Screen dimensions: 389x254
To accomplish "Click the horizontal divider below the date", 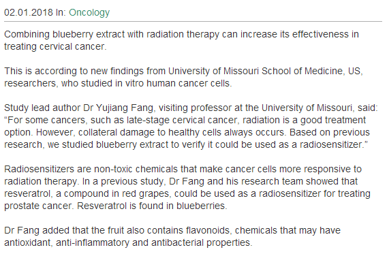I will pyautogui.click(x=193, y=22).
